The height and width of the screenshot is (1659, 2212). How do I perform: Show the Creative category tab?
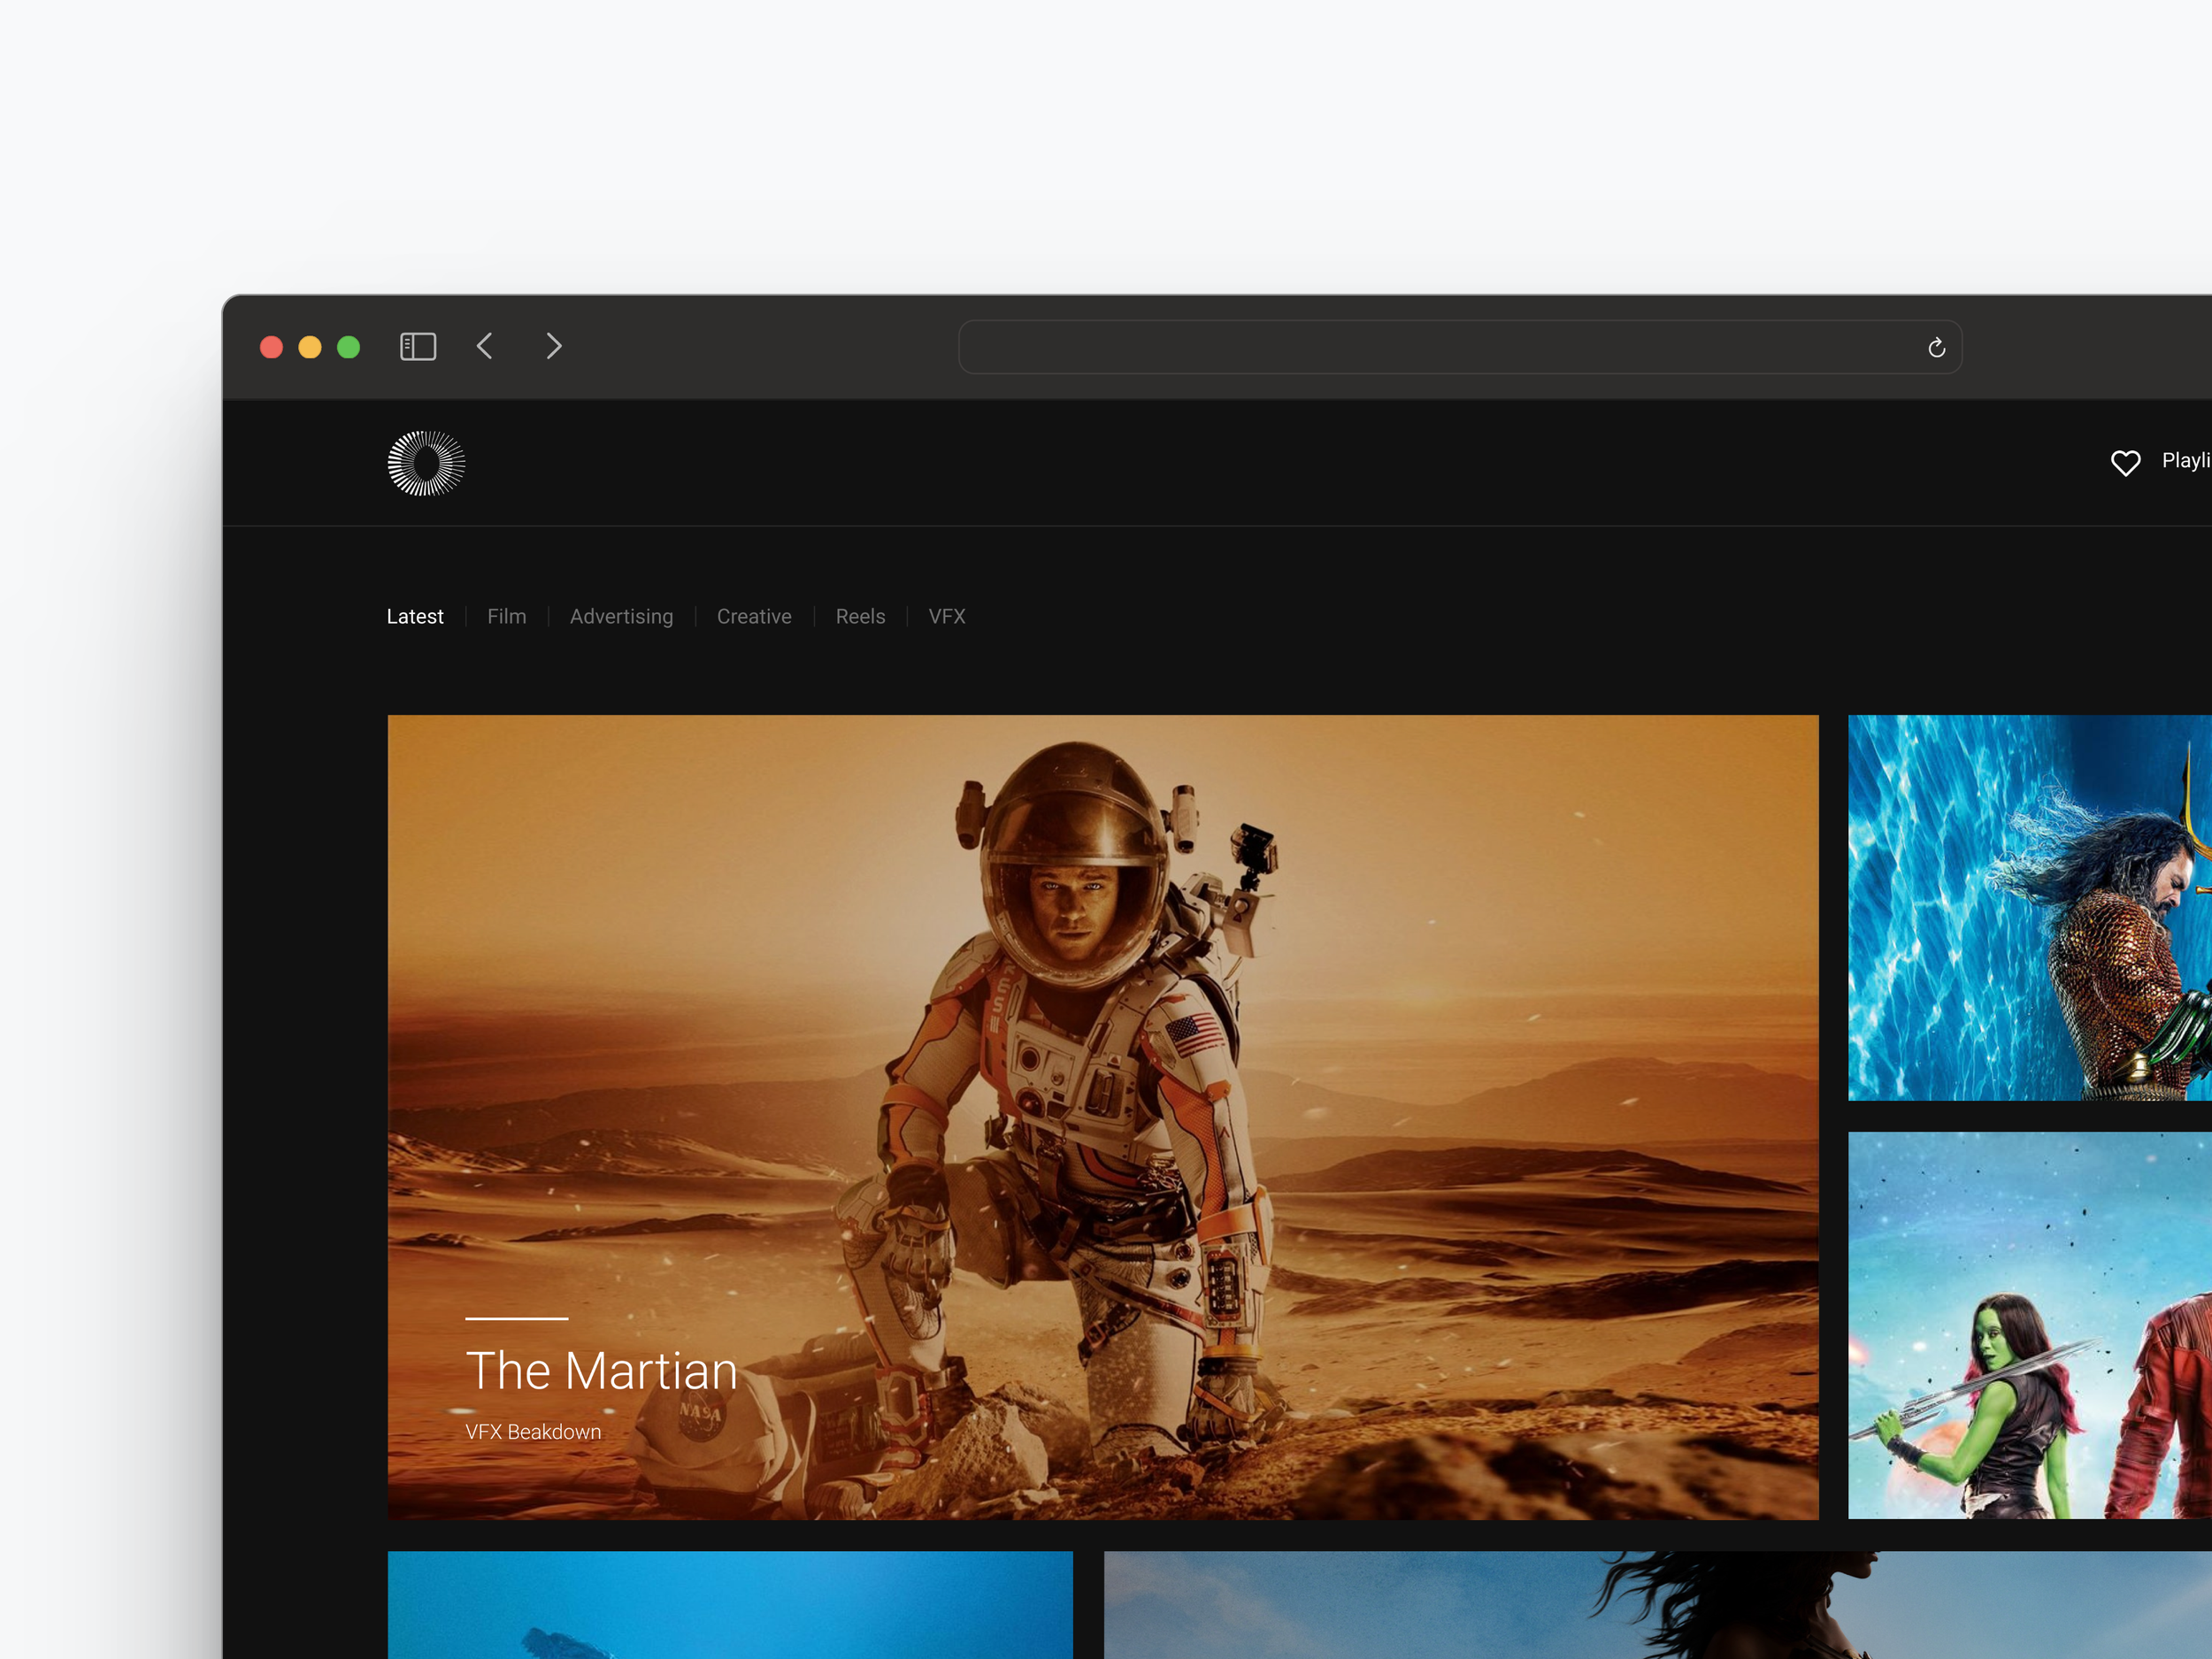point(754,617)
